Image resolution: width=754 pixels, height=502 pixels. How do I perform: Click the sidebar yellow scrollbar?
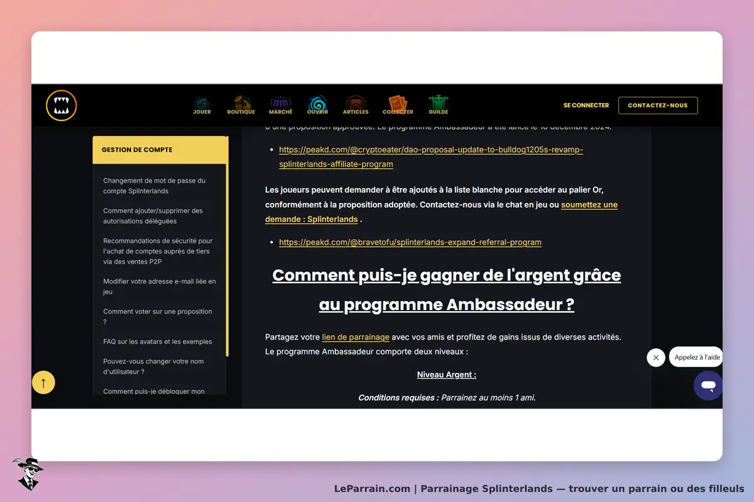[227, 247]
